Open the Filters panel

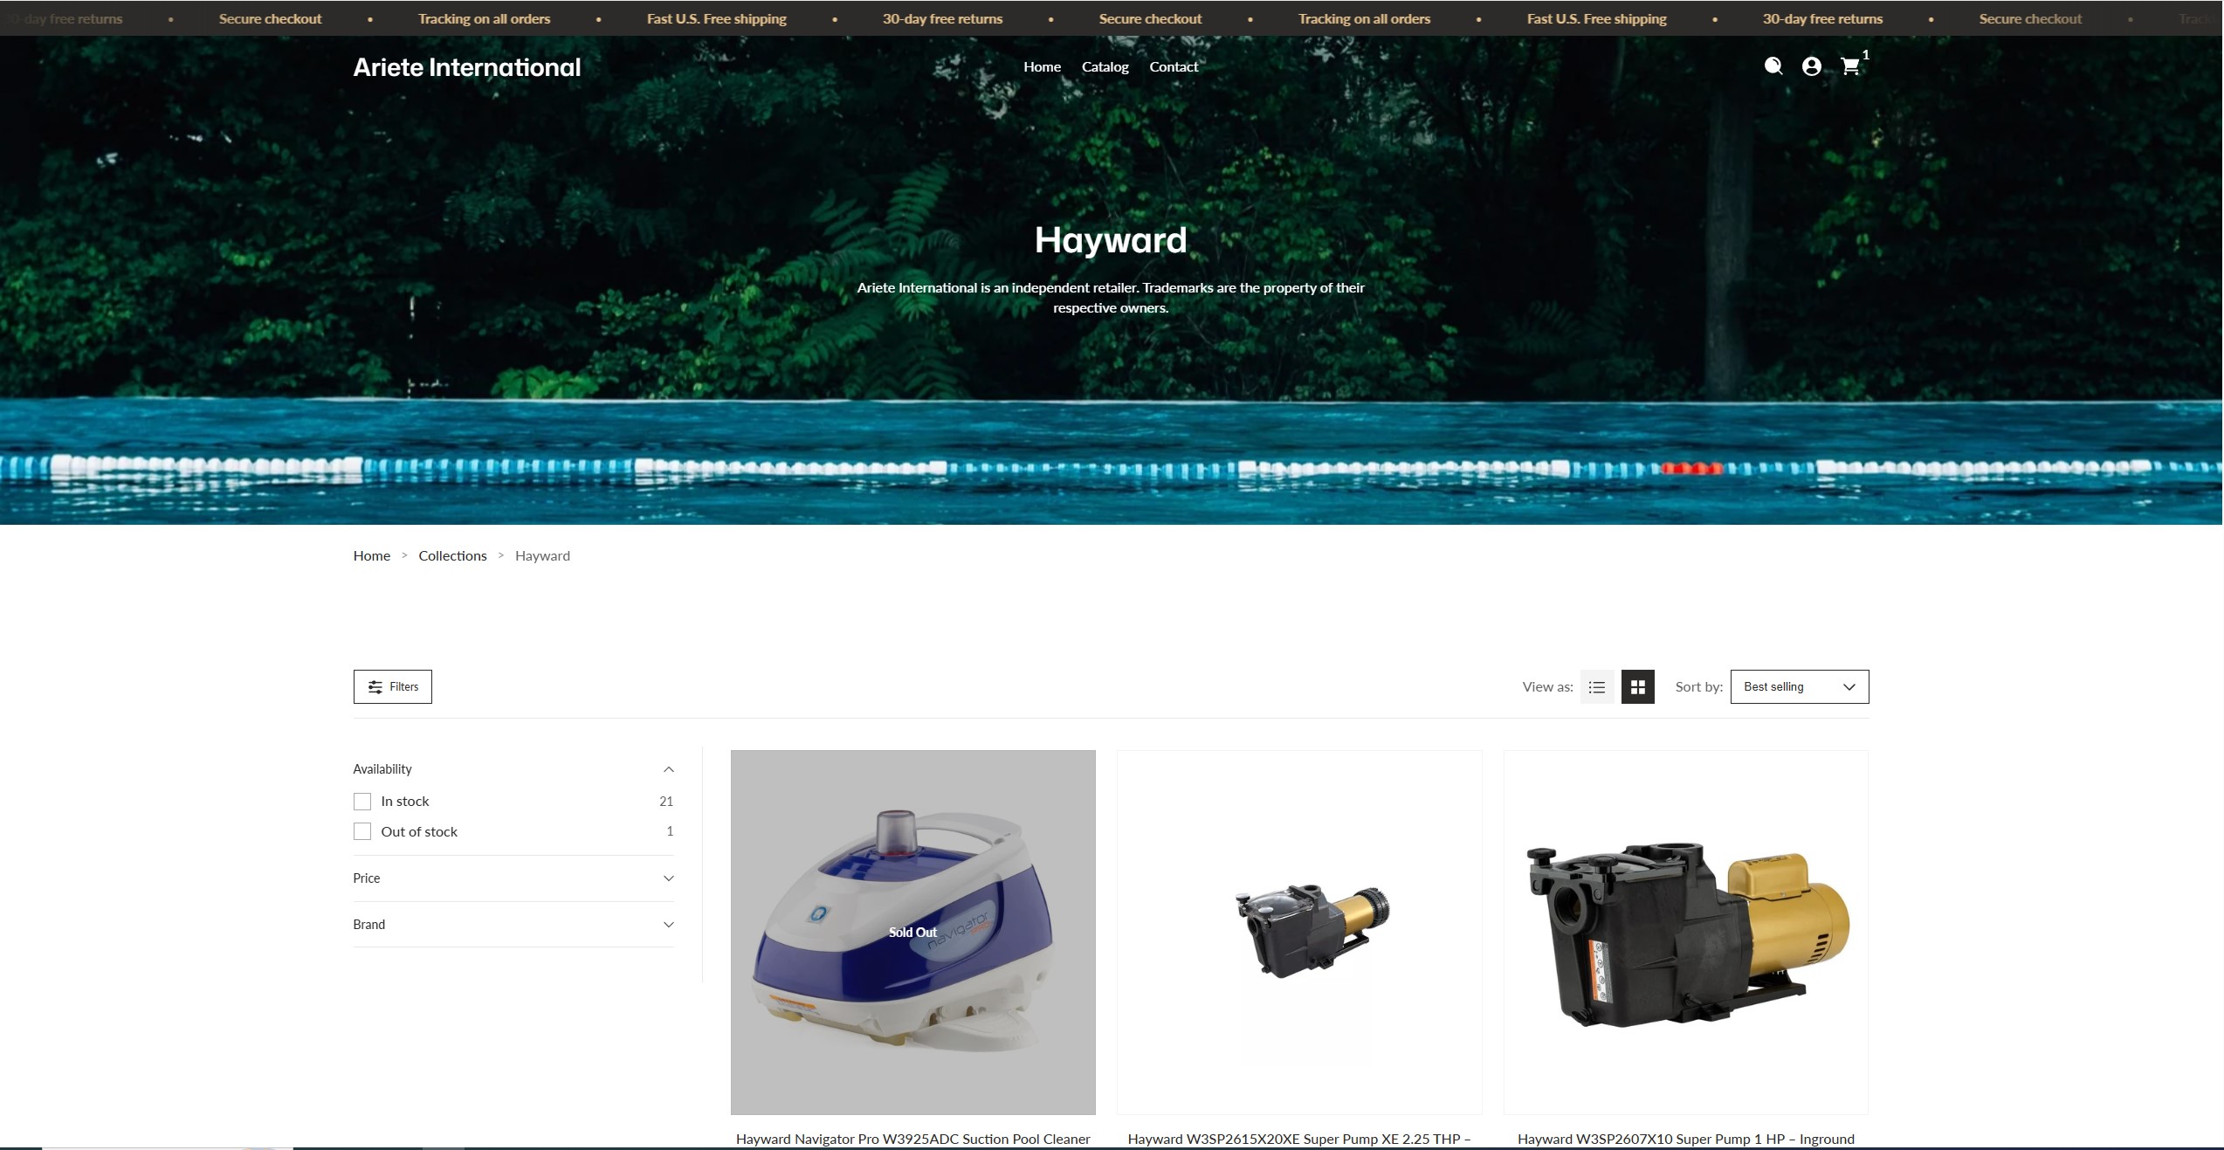coord(392,686)
